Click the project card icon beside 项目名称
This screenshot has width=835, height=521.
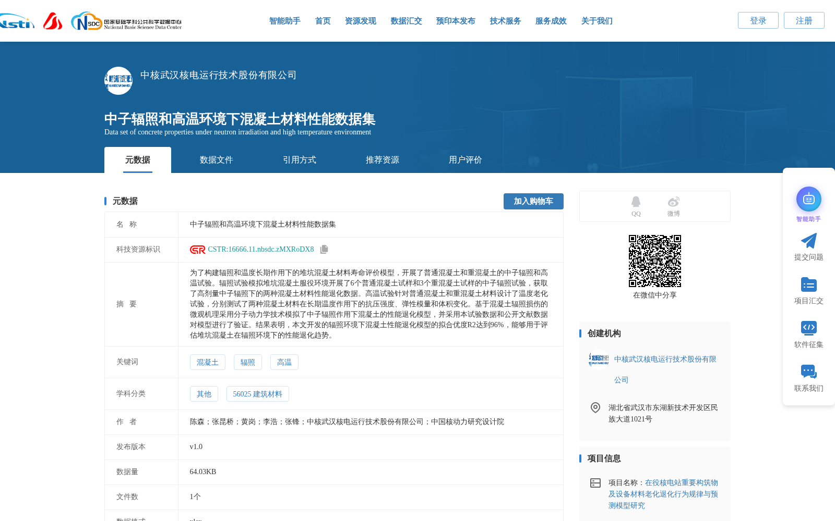pos(595,483)
